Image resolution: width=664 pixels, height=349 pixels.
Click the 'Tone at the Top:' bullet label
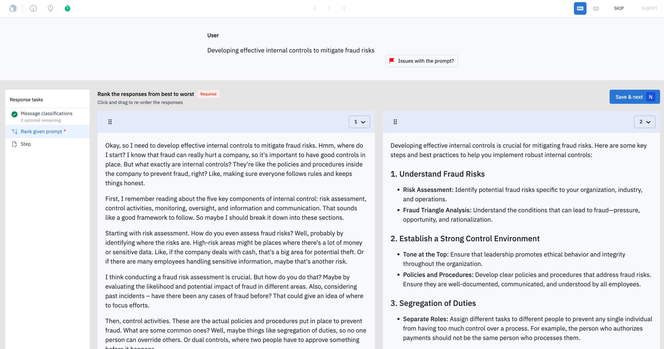click(x=426, y=255)
